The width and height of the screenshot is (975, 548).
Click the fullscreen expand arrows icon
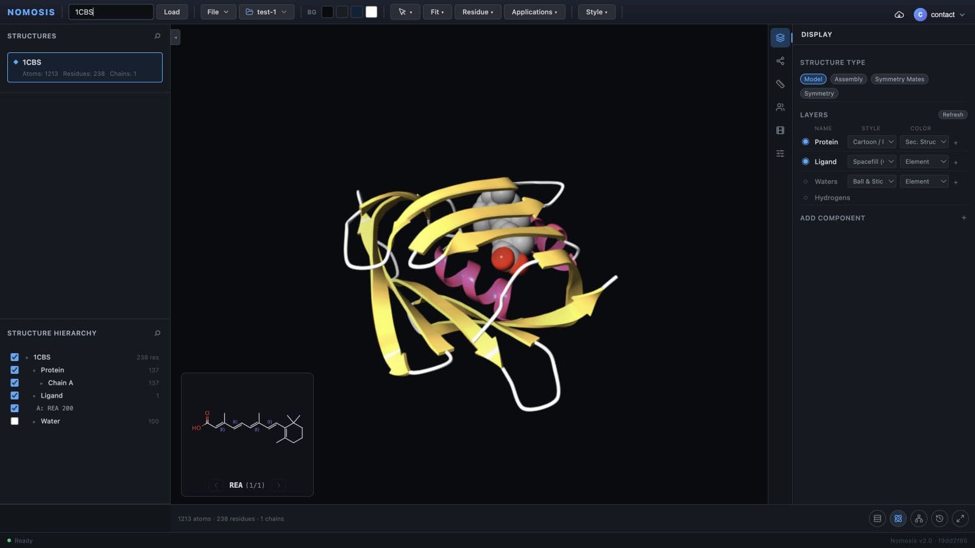[x=960, y=519]
